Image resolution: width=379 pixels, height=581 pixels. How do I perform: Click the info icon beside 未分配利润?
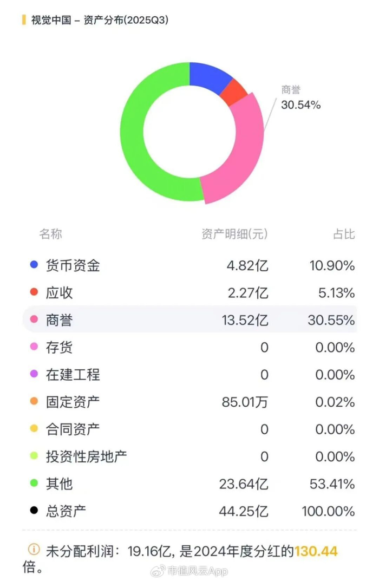pyautogui.click(x=34, y=550)
